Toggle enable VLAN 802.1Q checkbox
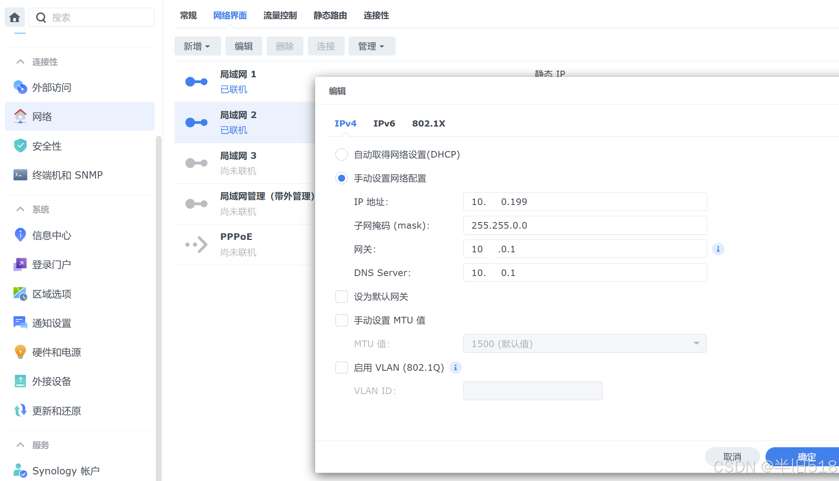This screenshot has height=481, width=839. (342, 367)
